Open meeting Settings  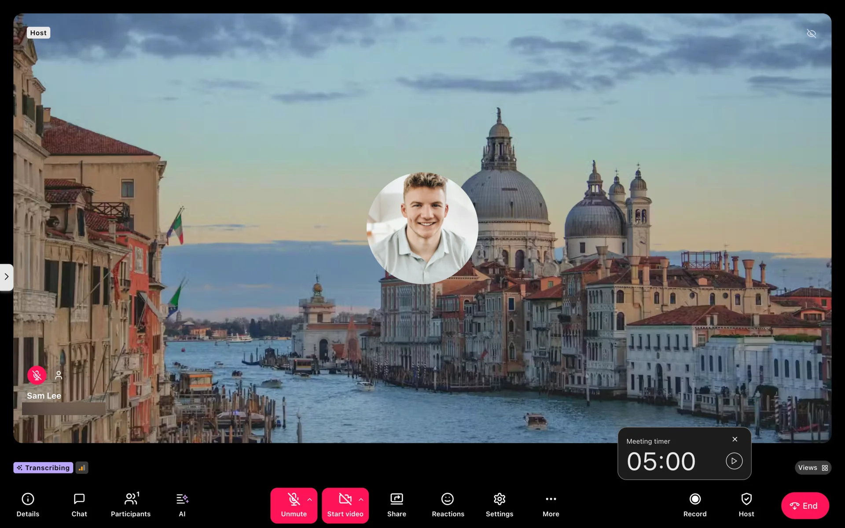point(499,505)
